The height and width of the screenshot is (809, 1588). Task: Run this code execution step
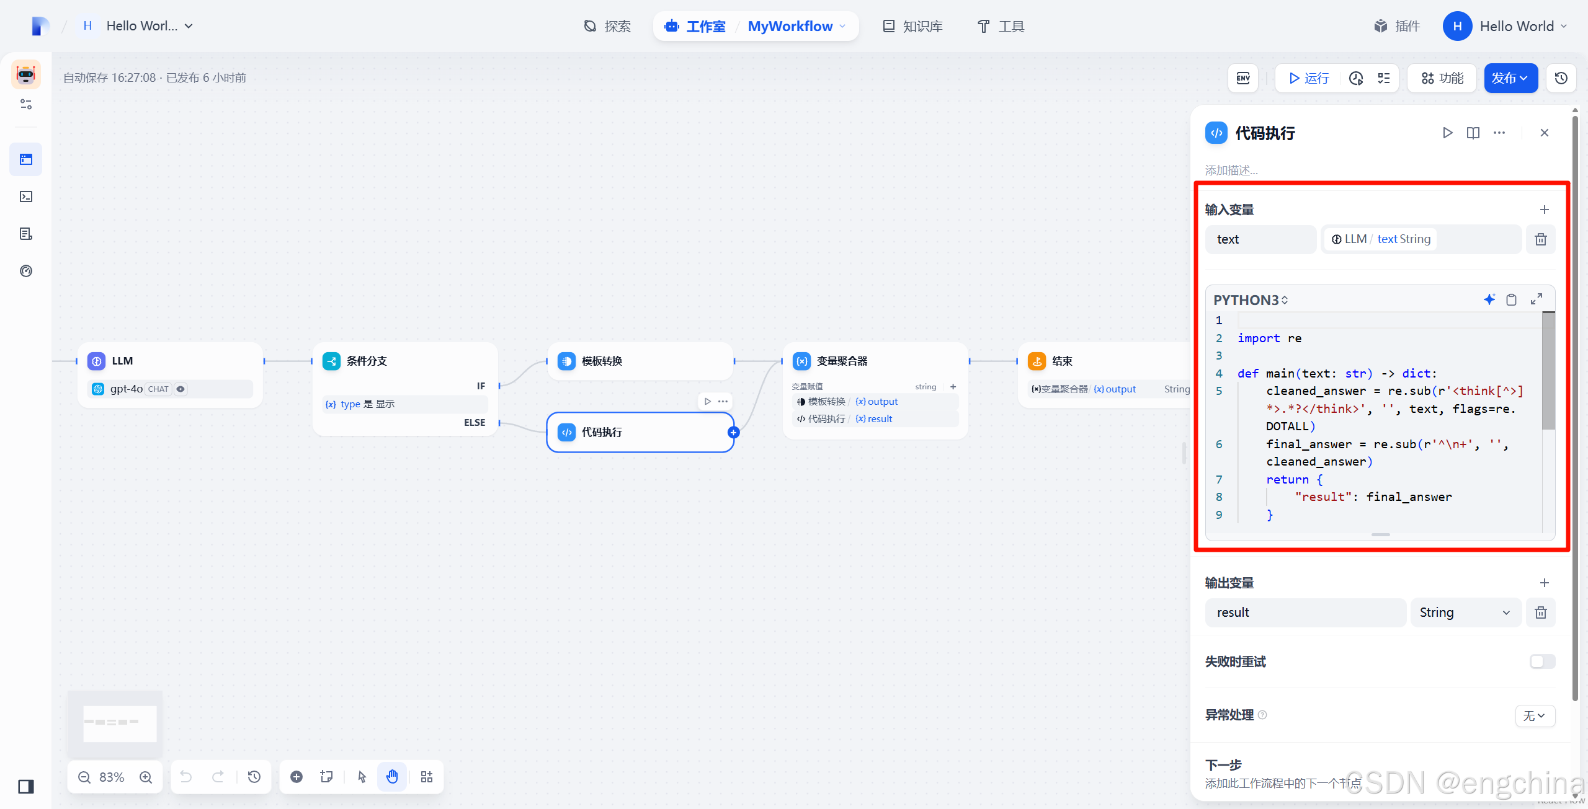(x=1447, y=133)
